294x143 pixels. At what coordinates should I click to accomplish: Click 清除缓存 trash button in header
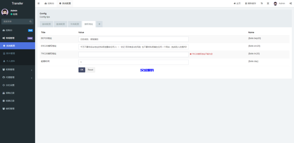pos(251,3)
